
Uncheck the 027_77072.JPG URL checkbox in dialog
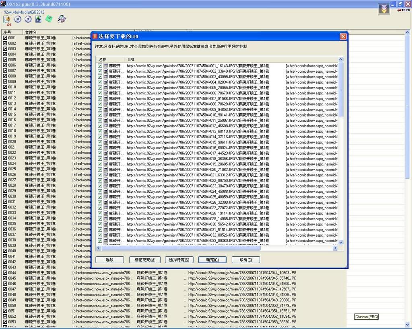(100, 208)
